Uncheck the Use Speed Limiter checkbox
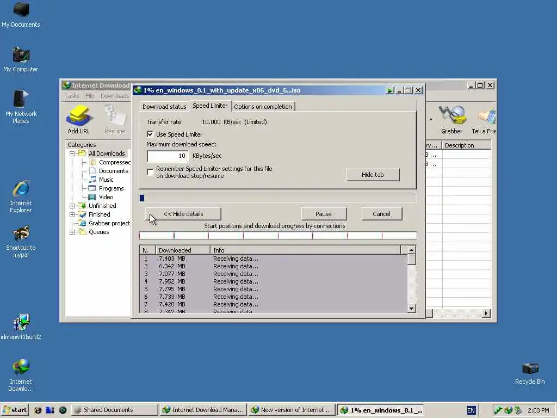 150,134
